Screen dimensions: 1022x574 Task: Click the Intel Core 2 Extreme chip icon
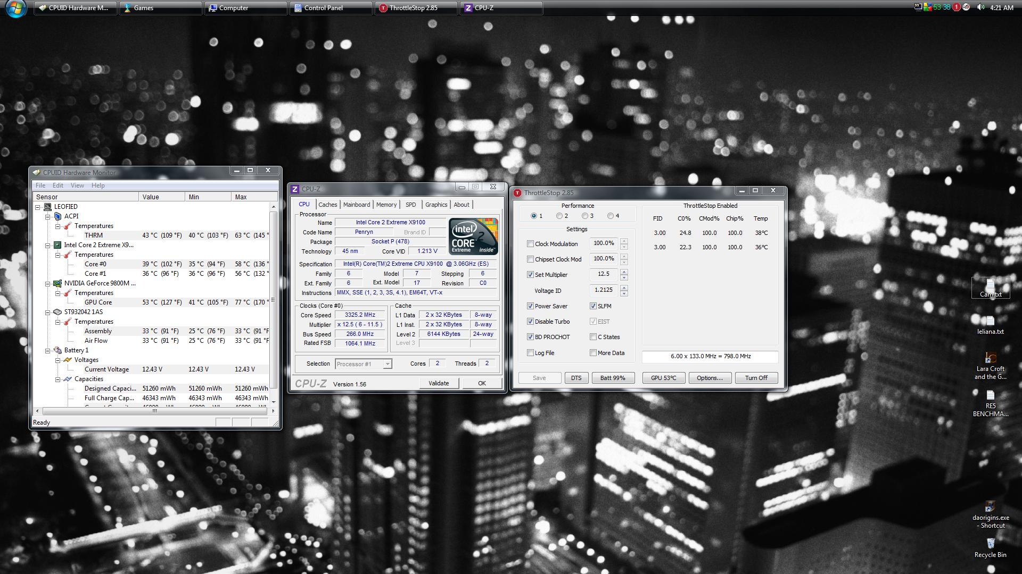click(x=57, y=245)
